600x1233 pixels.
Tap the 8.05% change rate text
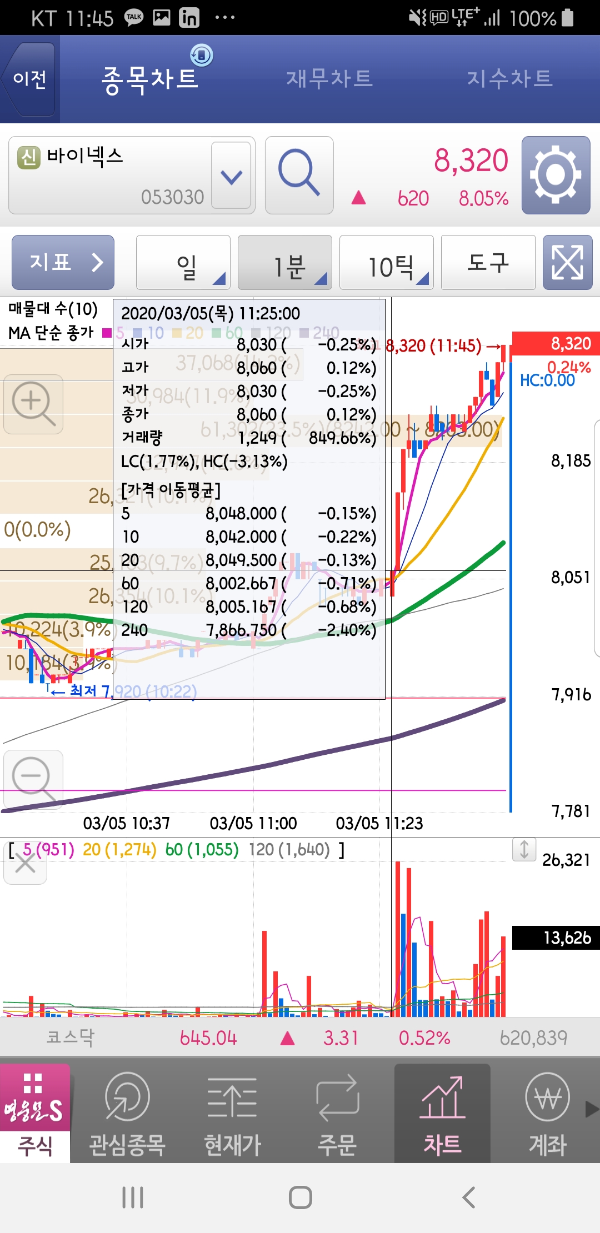tap(483, 198)
